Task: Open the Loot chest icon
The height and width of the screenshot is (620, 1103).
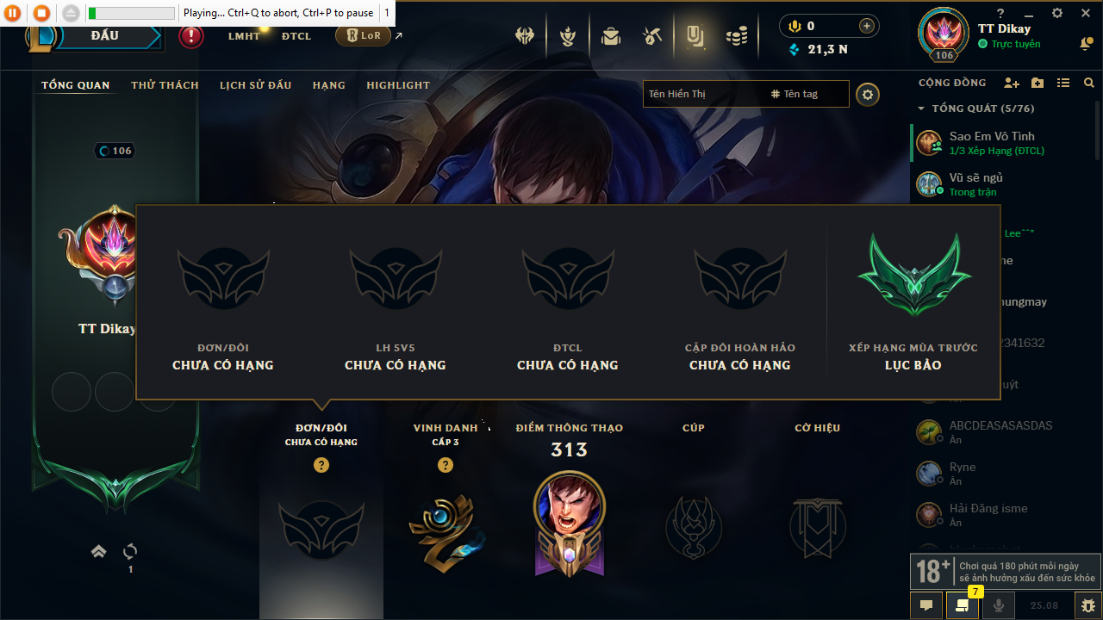Action: tap(611, 36)
